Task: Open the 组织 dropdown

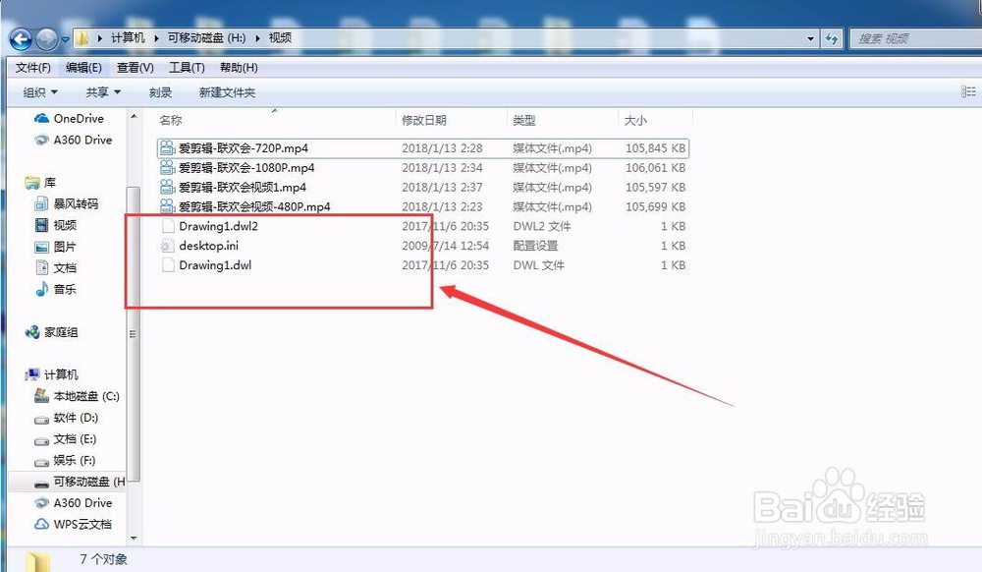Action: pyautogui.click(x=40, y=92)
